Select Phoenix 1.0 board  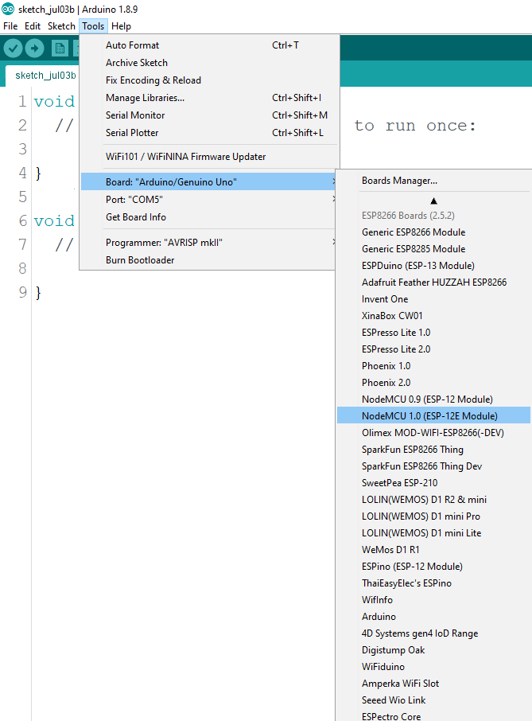coord(433,365)
